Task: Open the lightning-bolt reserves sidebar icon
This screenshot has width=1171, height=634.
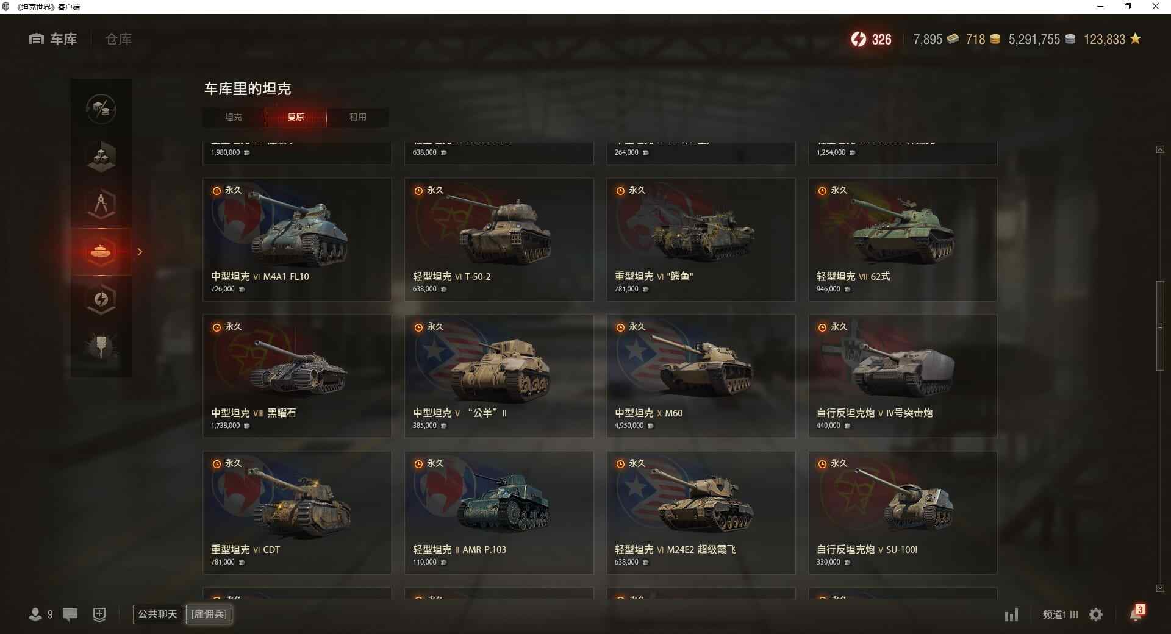Action: click(x=101, y=299)
